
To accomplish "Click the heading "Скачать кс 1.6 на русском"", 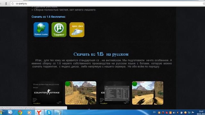I will (x=101, y=54).
